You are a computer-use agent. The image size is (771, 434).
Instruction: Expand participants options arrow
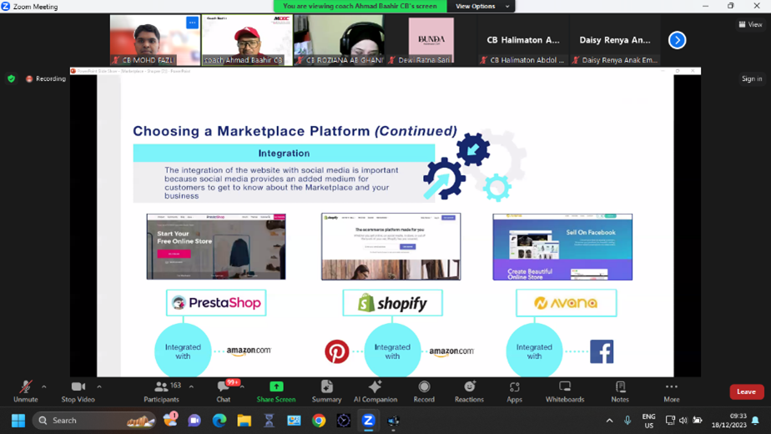pyautogui.click(x=191, y=386)
